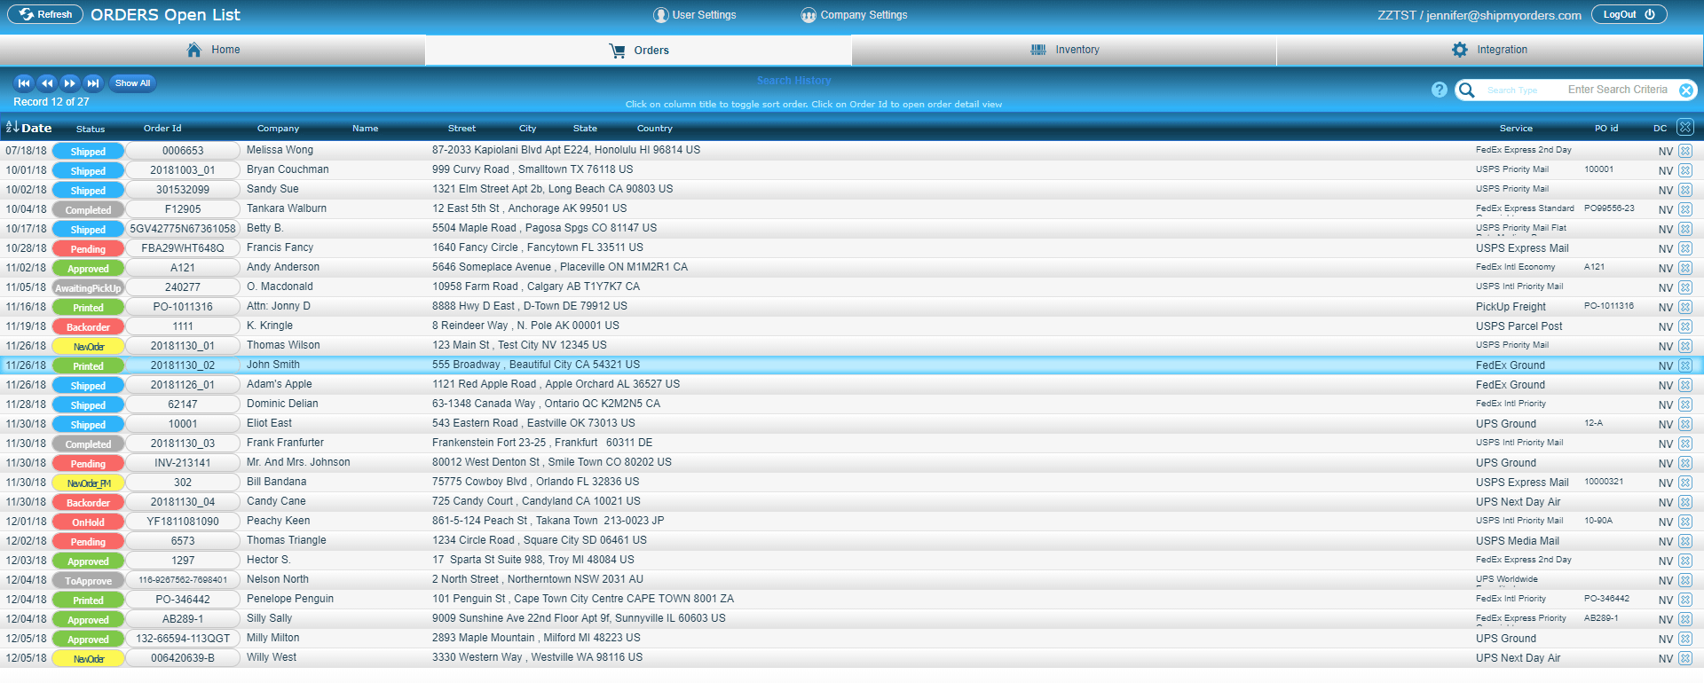Click the Enter Search Criteria field

point(1618,90)
